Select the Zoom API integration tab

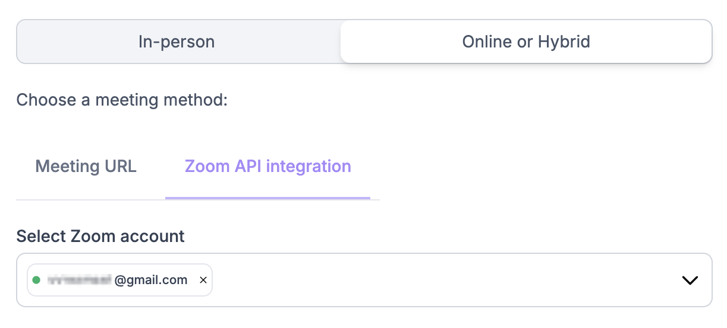267,167
